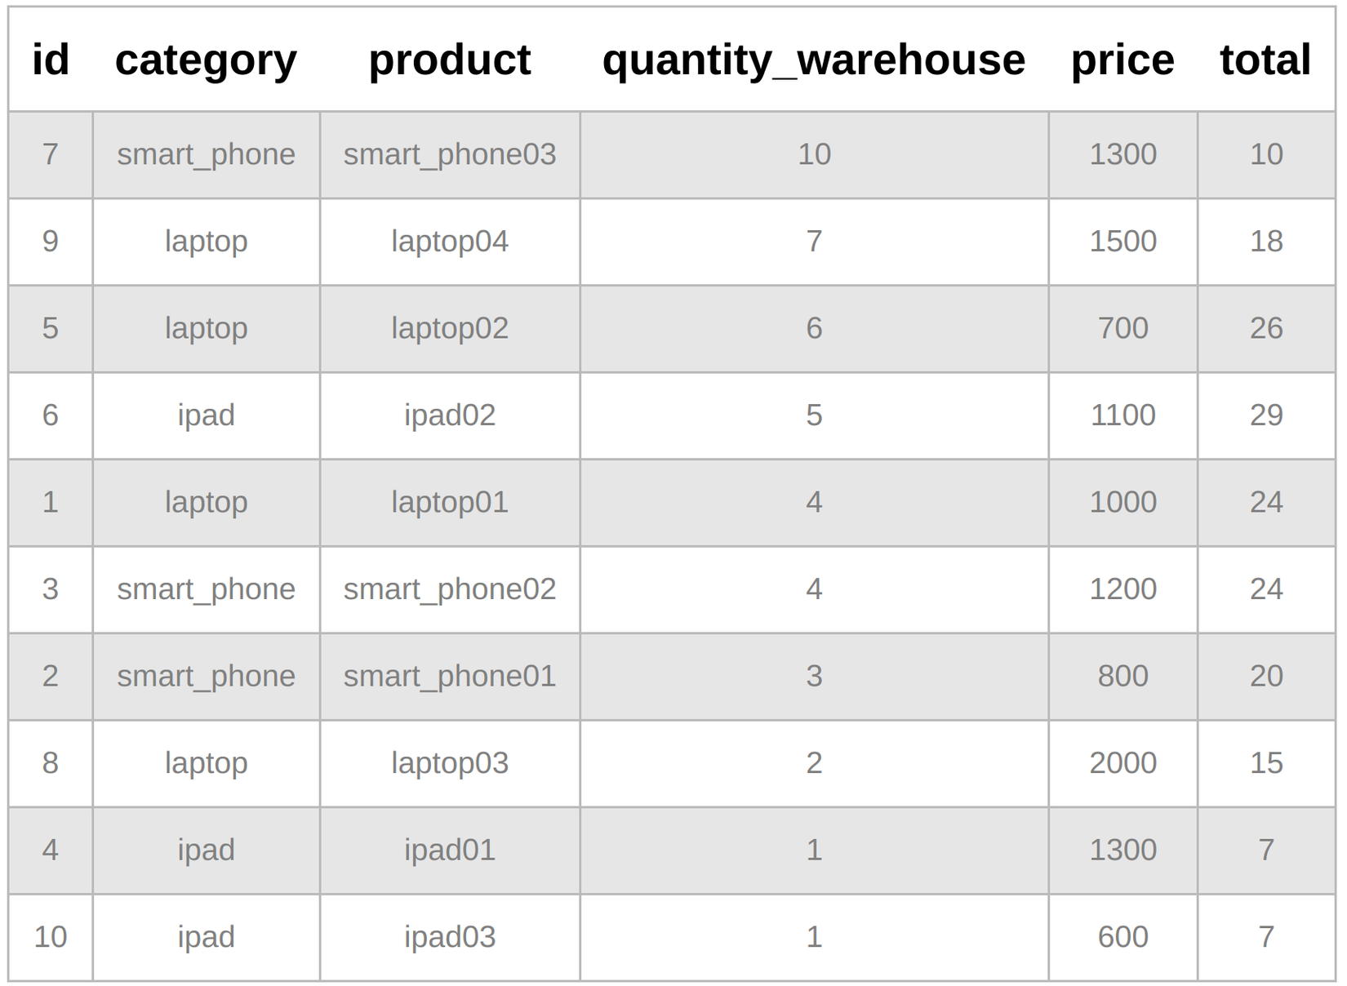Select the smart_phone03 product cell
The width and height of the screenshot is (1347, 986).
[449, 154]
